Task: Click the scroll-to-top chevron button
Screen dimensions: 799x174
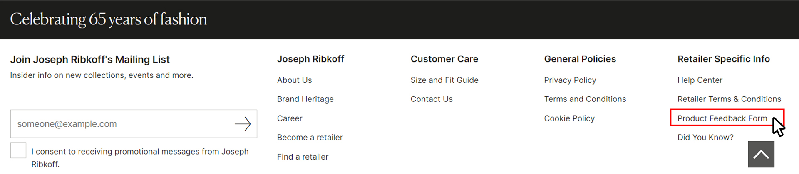Action: tap(761, 155)
